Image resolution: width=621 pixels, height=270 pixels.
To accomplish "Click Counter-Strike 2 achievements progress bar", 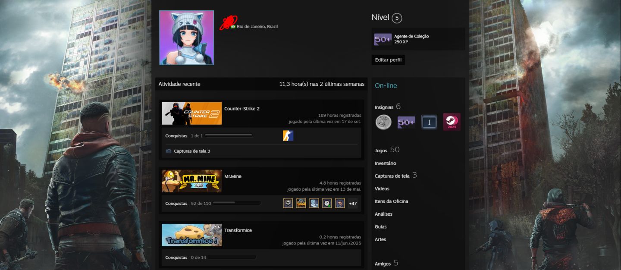I will pos(229,136).
